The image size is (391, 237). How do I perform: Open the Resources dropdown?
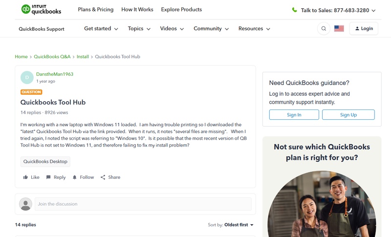click(254, 29)
